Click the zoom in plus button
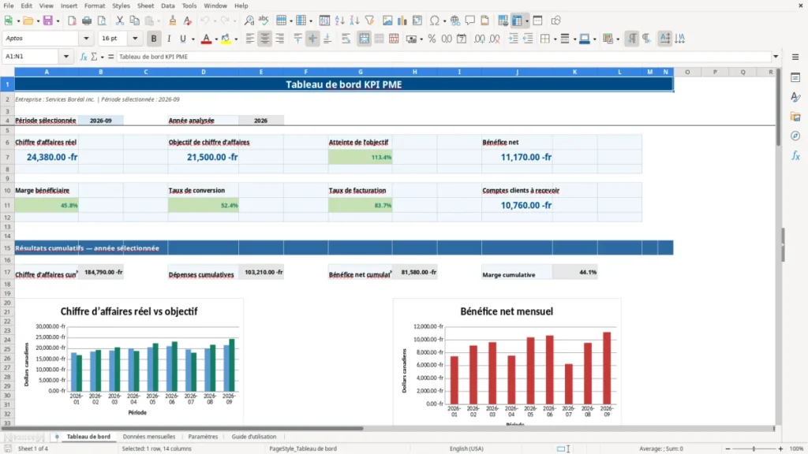Viewport: 808px width, 454px height. pos(780,448)
